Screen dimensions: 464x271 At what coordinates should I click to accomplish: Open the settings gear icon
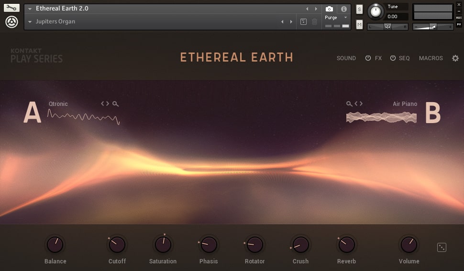pos(455,58)
